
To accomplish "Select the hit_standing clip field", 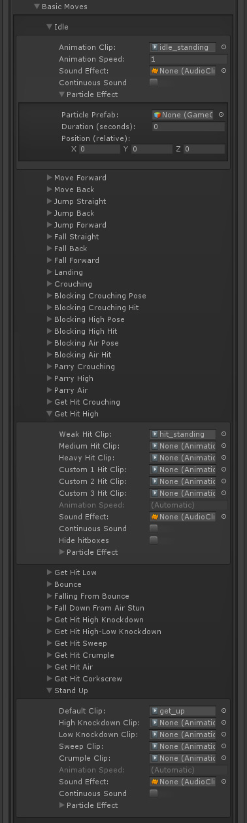I will pyautogui.click(x=183, y=434).
